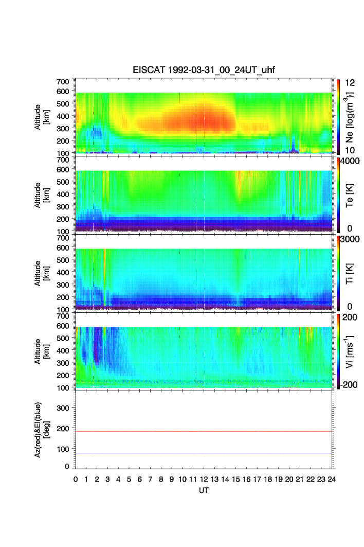
Task: Click the 3000 value on Ti scale
Action: (x=350, y=239)
